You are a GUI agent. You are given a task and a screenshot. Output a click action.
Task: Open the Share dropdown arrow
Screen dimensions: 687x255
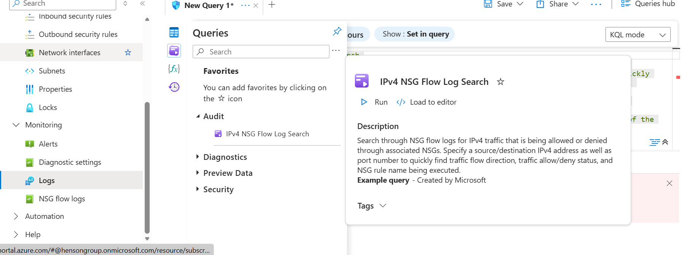click(575, 4)
